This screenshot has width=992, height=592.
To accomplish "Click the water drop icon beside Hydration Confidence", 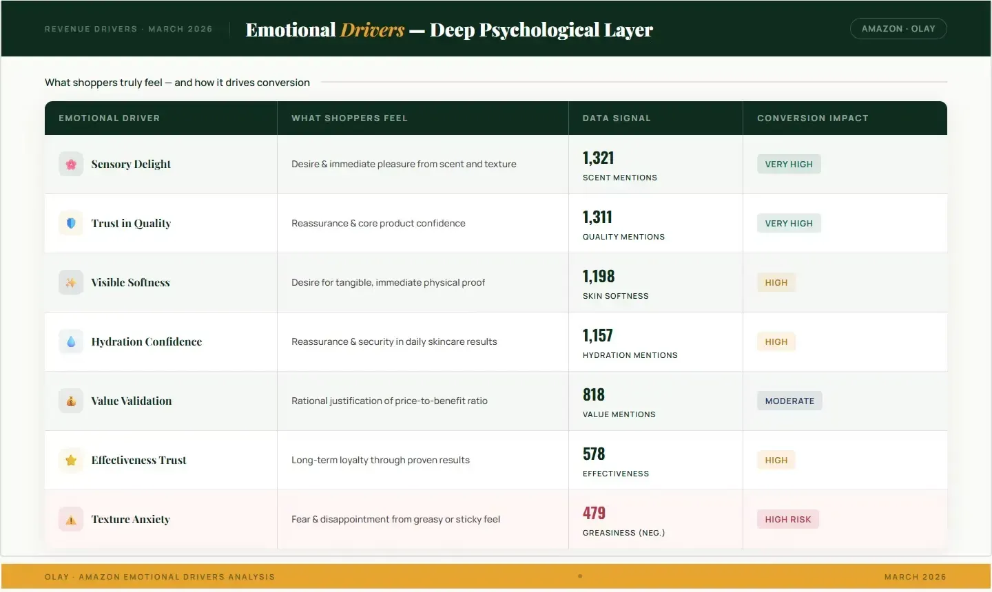I will [x=71, y=342].
